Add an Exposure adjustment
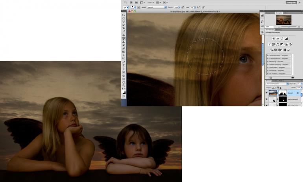303x182 pixels. tap(286, 39)
